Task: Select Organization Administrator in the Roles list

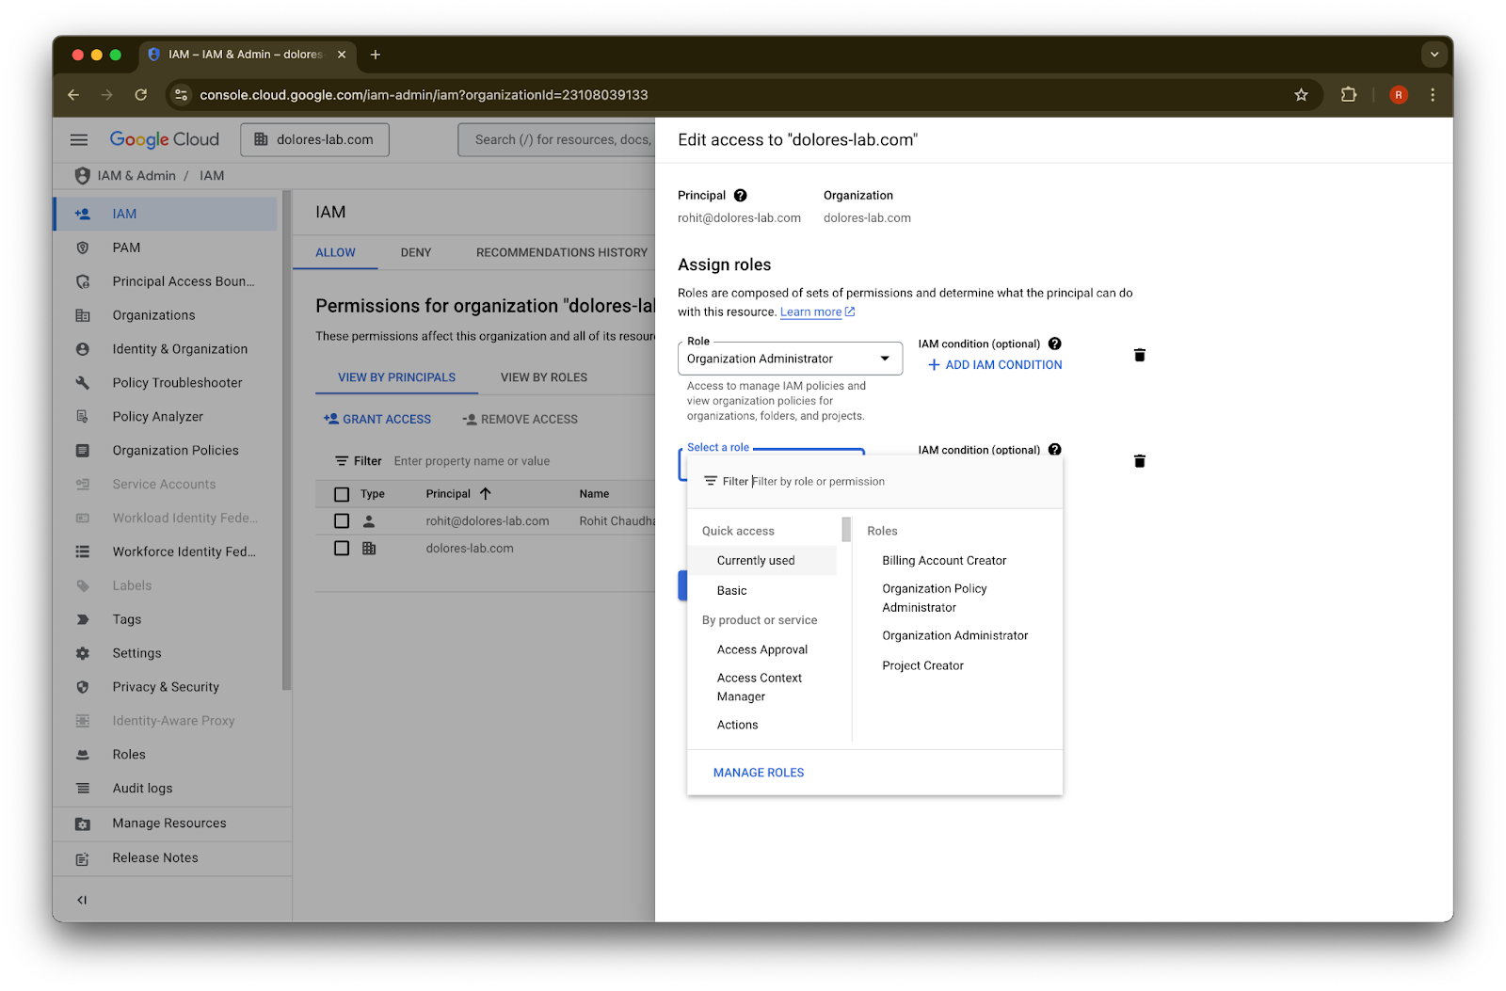Action: [955, 636]
